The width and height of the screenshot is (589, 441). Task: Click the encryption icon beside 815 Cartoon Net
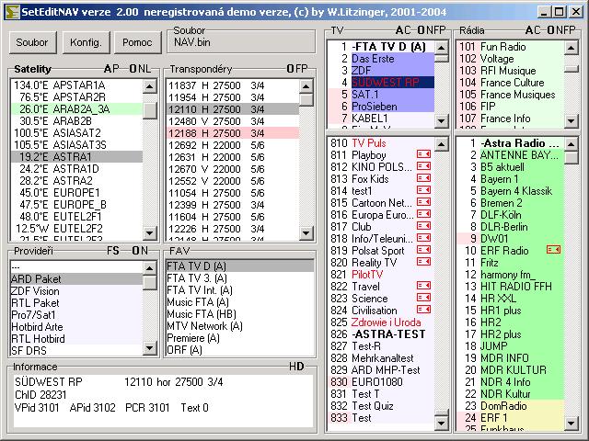(x=423, y=202)
